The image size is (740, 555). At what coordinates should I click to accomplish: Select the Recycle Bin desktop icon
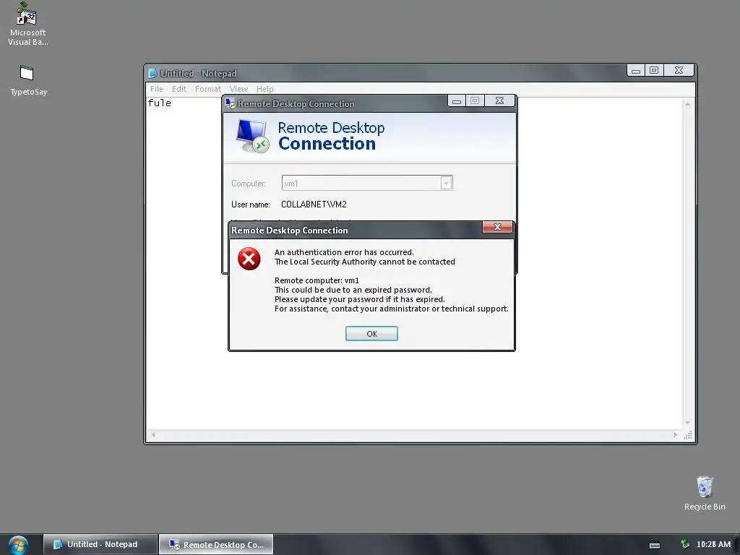(x=705, y=493)
